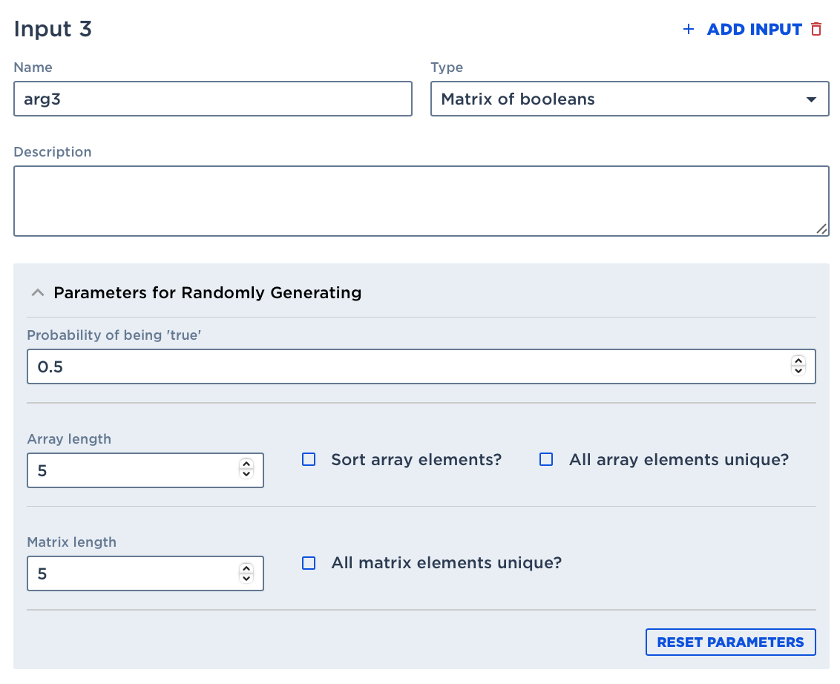Image resolution: width=840 pixels, height=684 pixels.
Task: Decrement Matrix length with down arrow
Action: point(246,579)
